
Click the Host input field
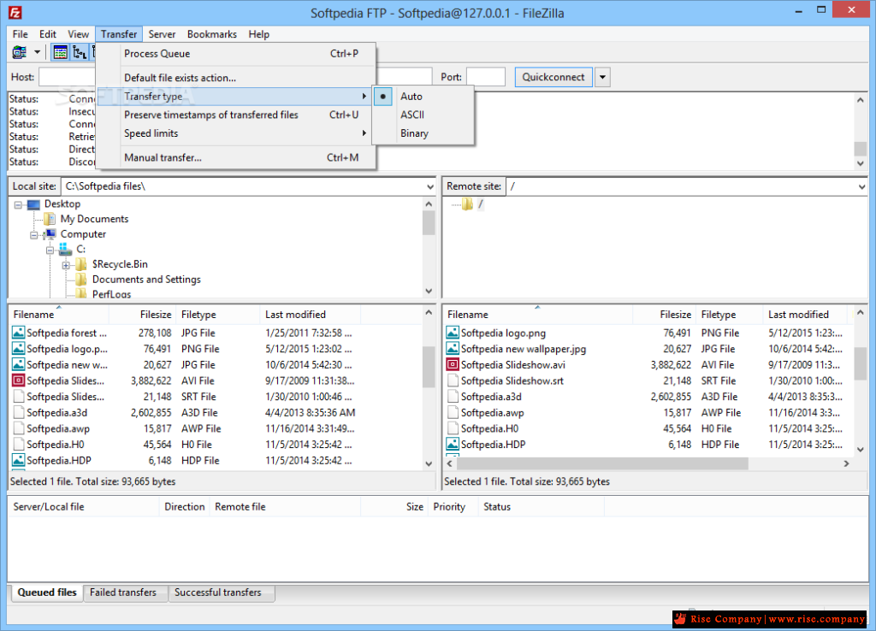pos(67,77)
